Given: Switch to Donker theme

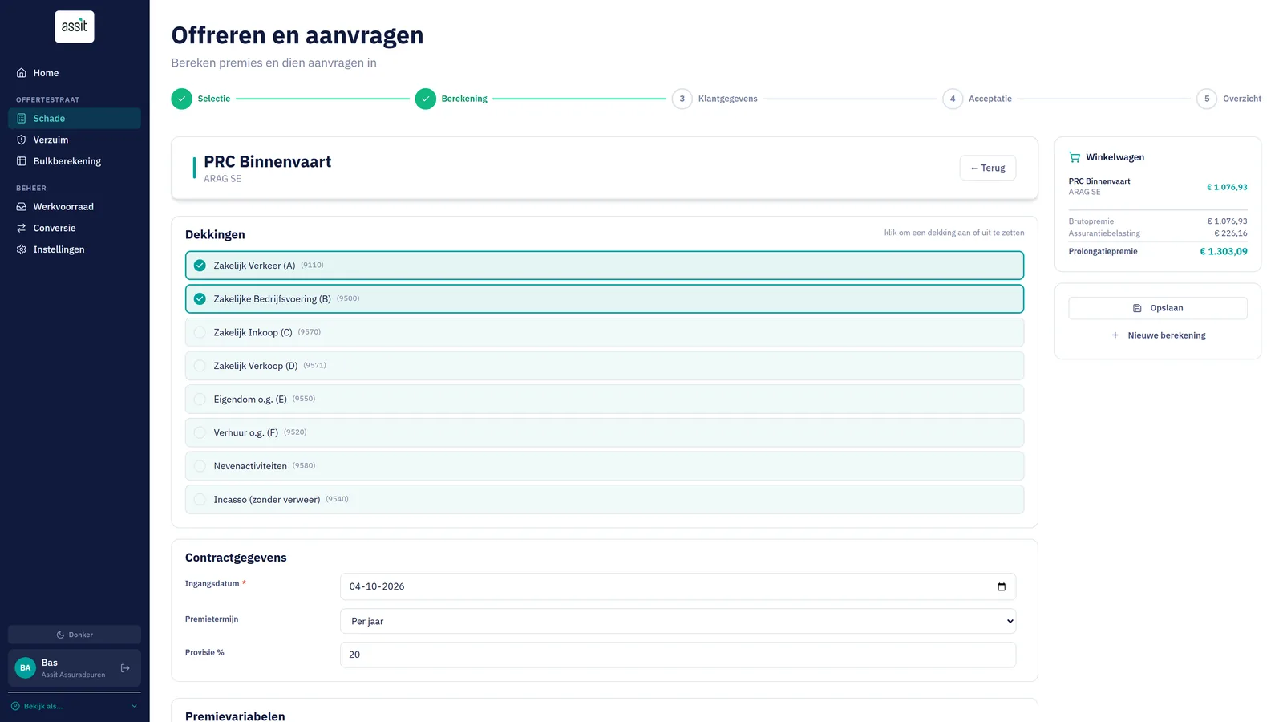Looking at the screenshot, I should [x=75, y=635].
